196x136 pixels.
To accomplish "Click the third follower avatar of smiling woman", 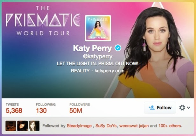I will coord(34,126).
